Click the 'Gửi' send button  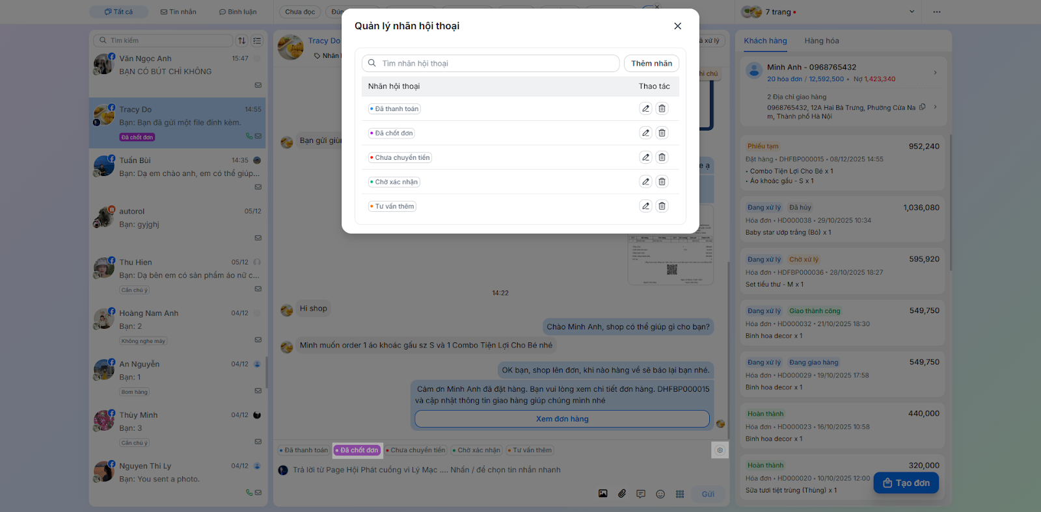coord(708,494)
